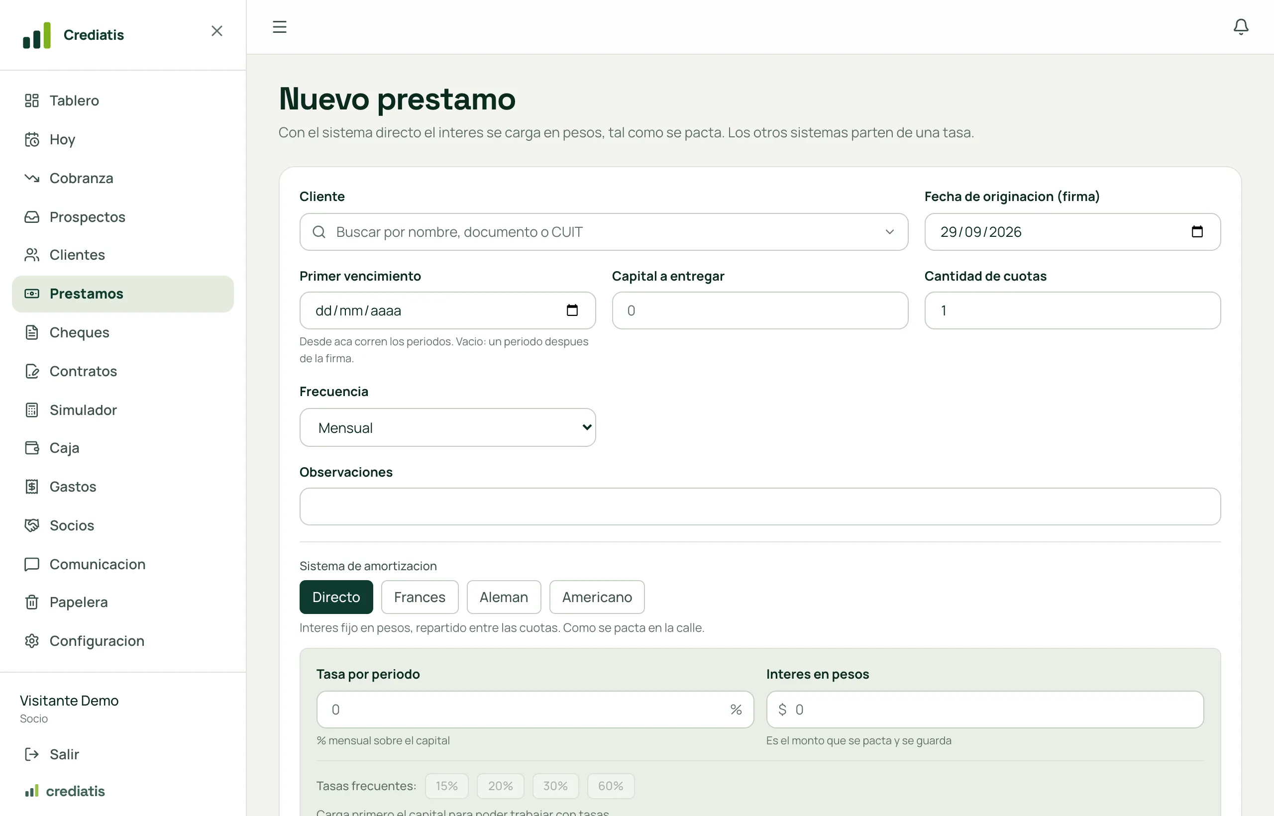
Task: Apply the 20% frequent rate
Action: (500, 786)
